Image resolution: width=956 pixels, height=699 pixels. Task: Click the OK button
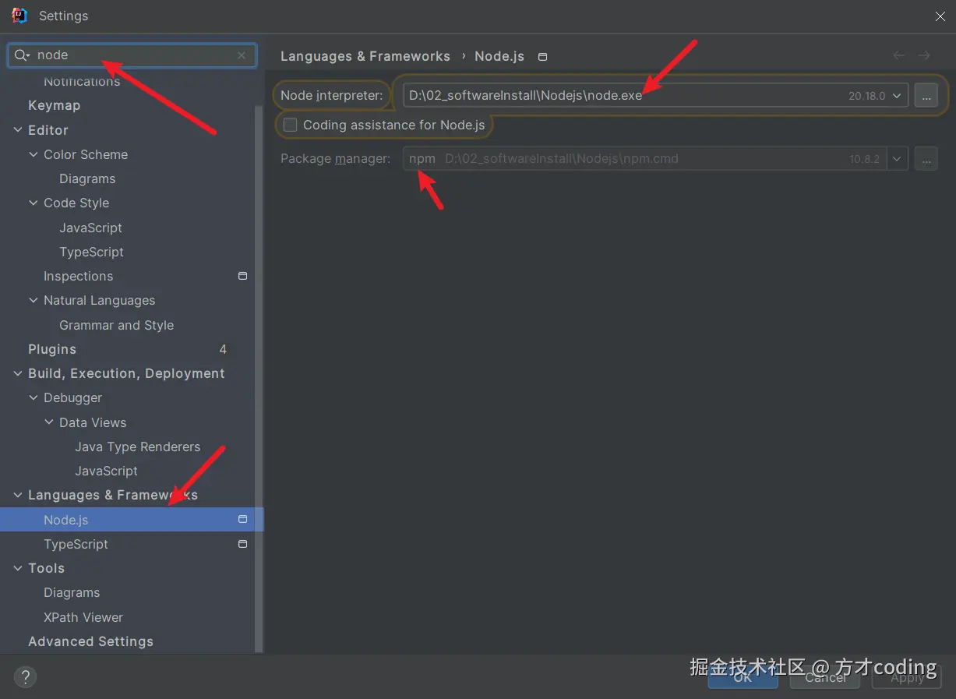743,677
